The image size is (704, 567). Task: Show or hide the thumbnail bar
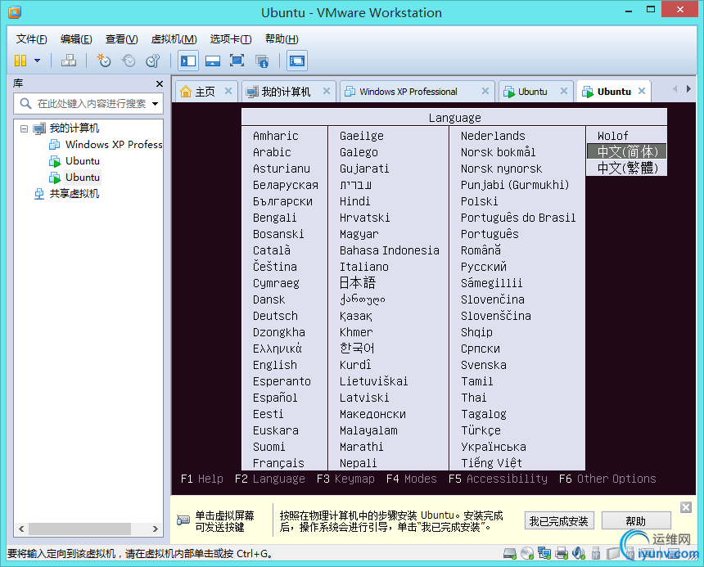(x=212, y=61)
